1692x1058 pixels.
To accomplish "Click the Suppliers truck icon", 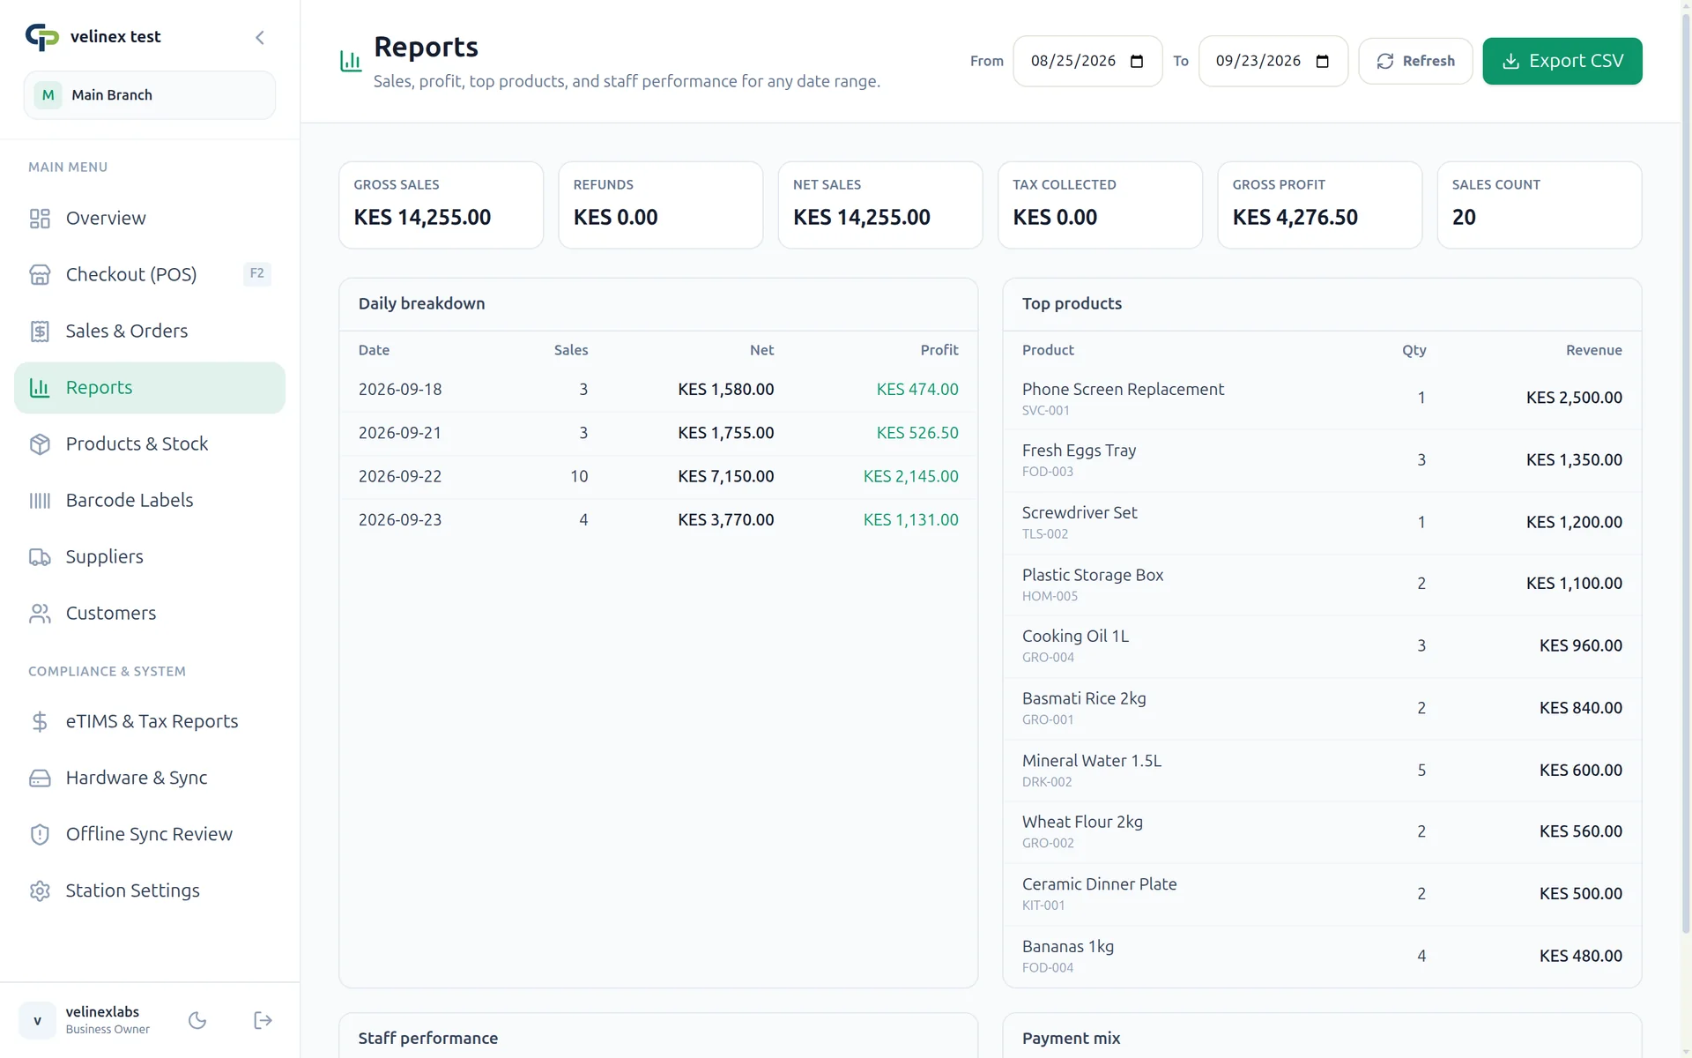I will point(40,557).
